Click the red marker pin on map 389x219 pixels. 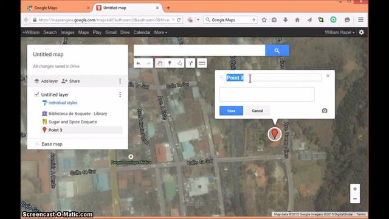[x=275, y=134]
